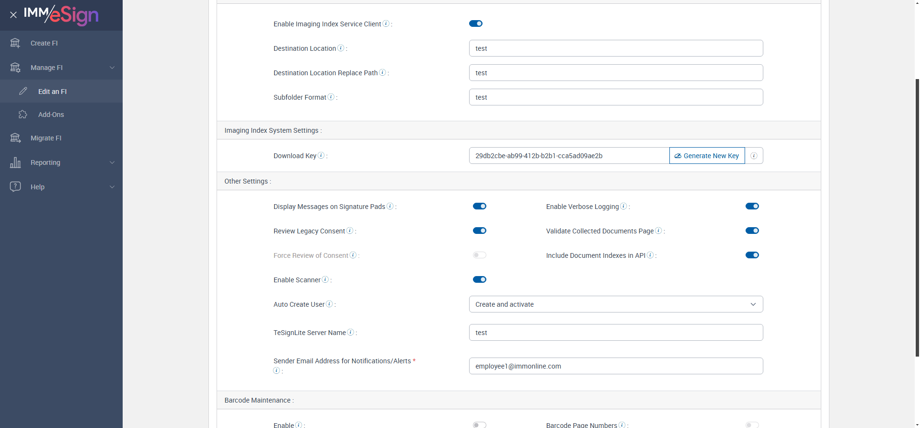Click the Add-Ons puzzle icon
Image resolution: width=920 pixels, height=428 pixels.
tap(23, 115)
